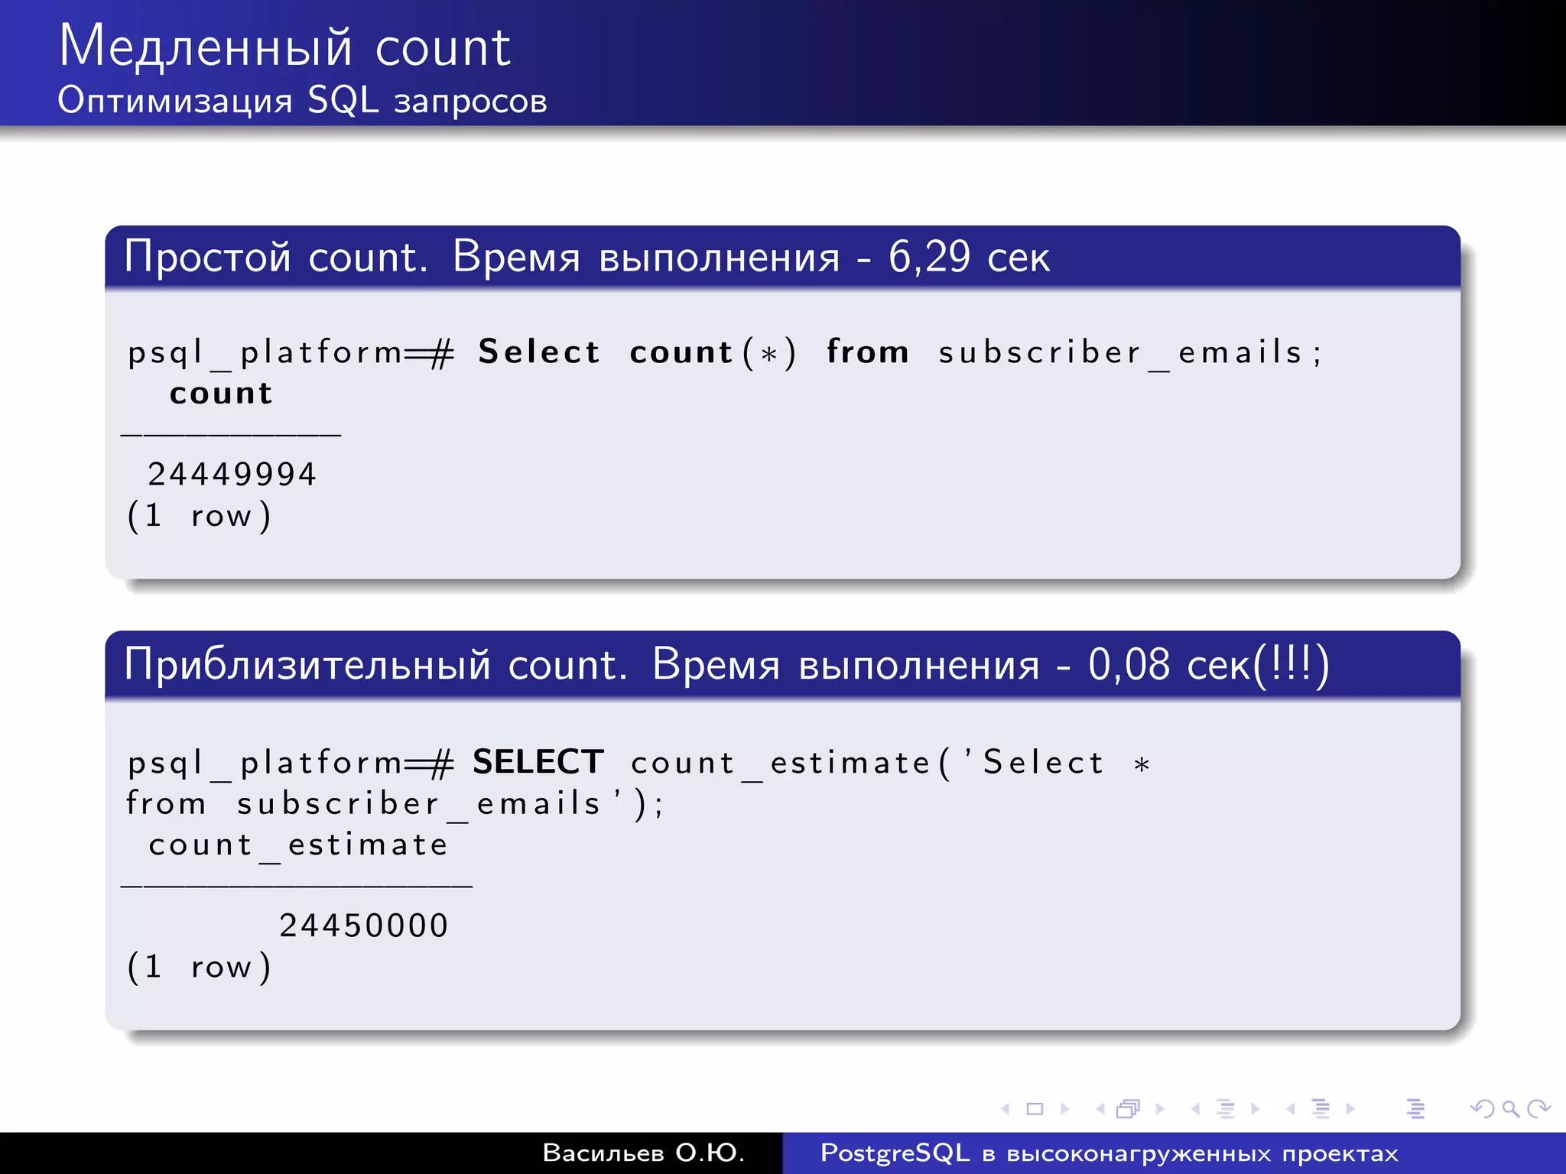Click footer title 'PostgreSQL в высоконагруженных проектах'
The height and width of the screenshot is (1174, 1566).
(1110, 1153)
